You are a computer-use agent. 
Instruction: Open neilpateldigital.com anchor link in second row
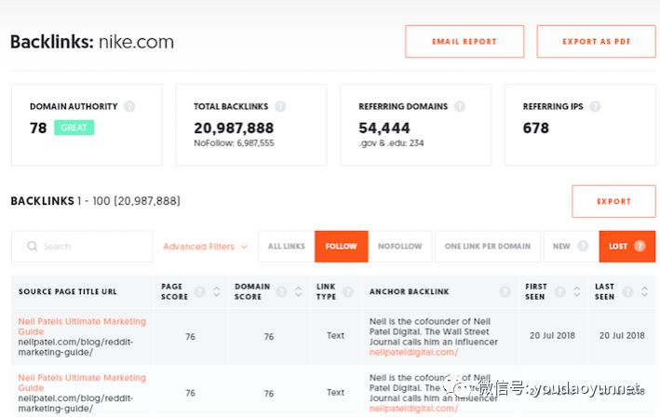(x=413, y=409)
